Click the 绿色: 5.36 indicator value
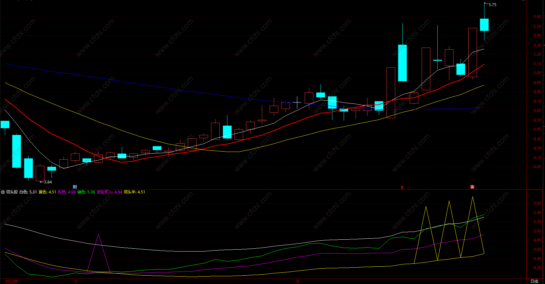 (86, 192)
